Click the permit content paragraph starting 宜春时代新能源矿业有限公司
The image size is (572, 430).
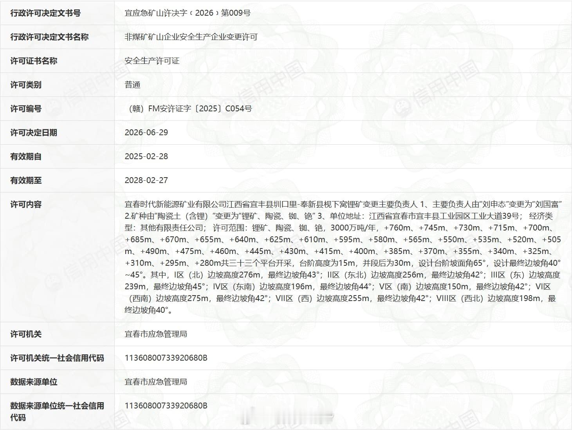click(x=343, y=257)
